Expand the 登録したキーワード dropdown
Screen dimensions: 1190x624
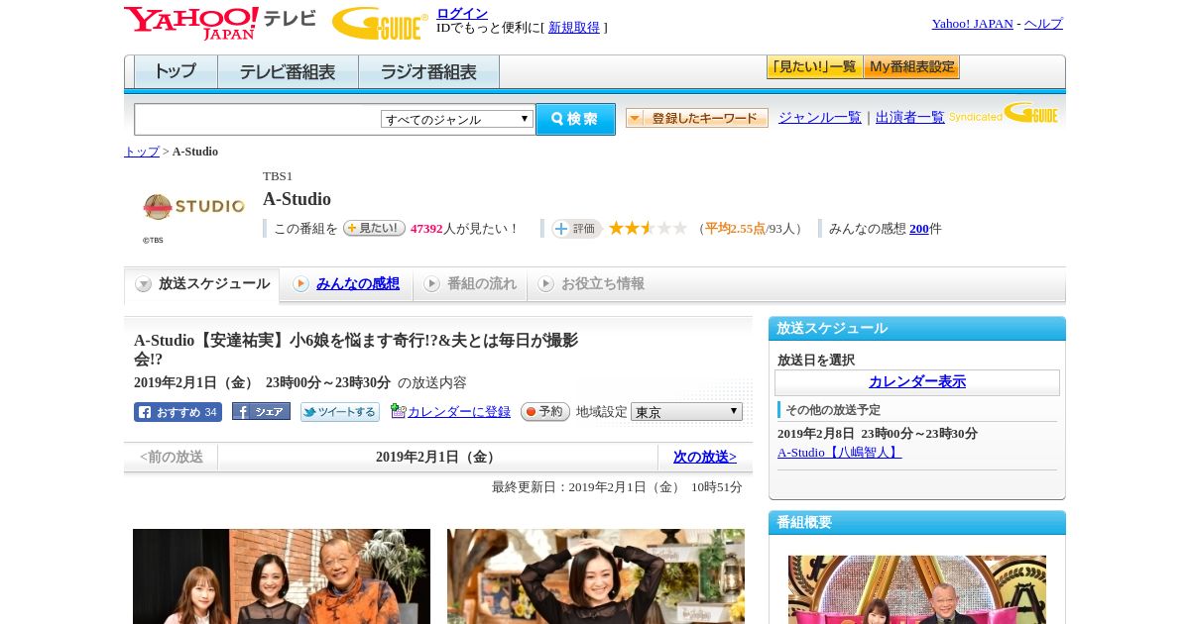(x=697, y=118)
